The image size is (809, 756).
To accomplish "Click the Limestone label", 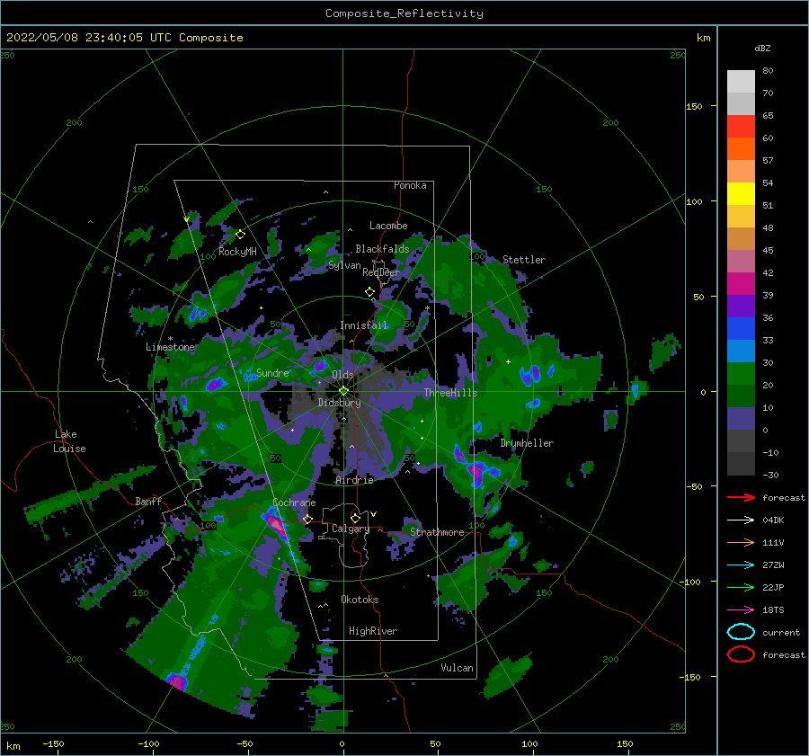I will click(170, 347).
